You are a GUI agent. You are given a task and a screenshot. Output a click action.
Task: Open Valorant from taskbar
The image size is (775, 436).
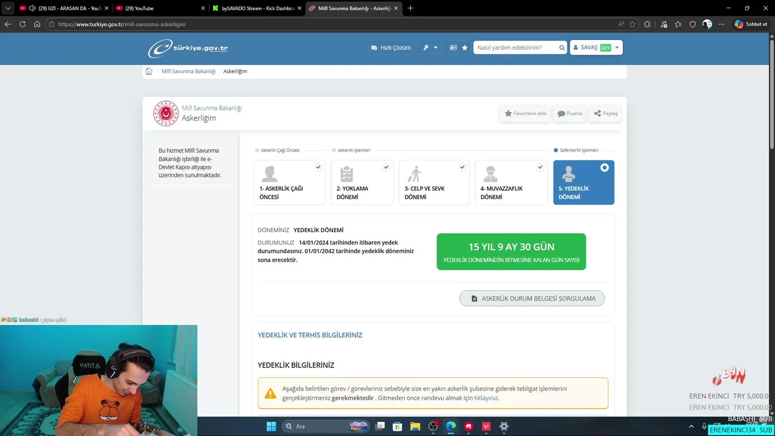[486, 426]
